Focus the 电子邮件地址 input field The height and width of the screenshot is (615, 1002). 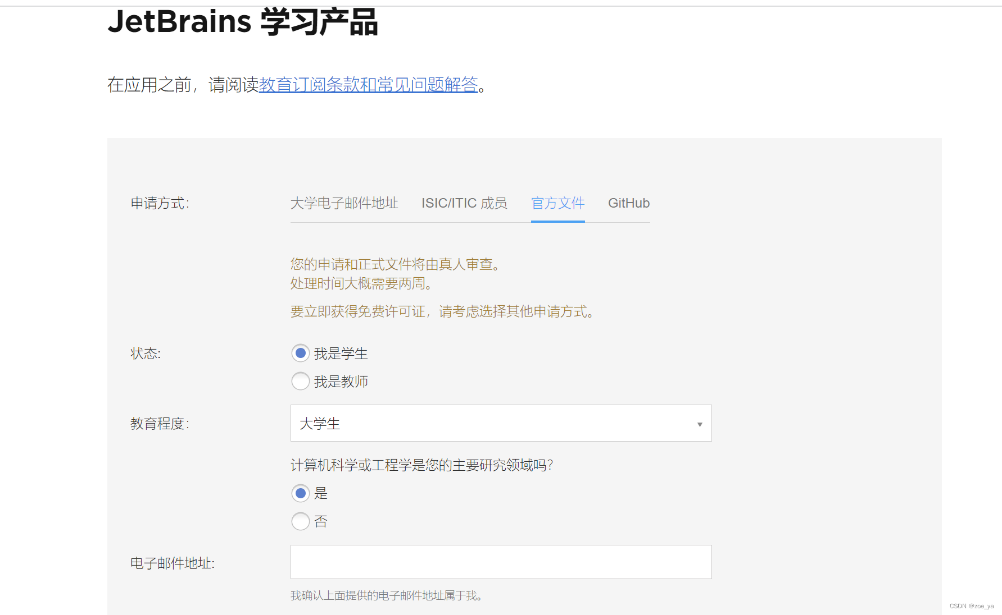pos(501,562)
